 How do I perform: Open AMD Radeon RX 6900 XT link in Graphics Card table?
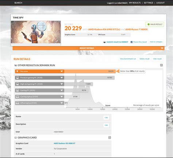[65, 143]
